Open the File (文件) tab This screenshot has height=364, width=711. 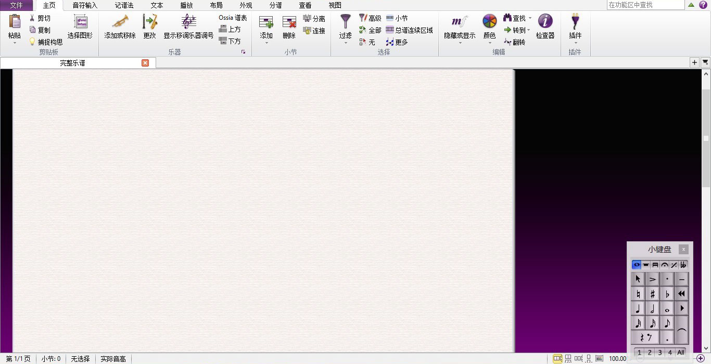17,5
